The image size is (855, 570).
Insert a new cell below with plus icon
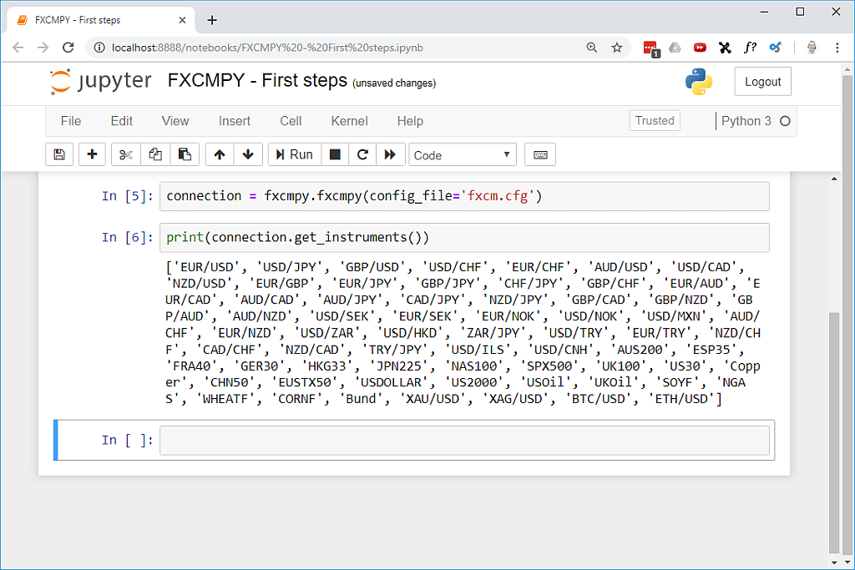(x=92, y=154)
